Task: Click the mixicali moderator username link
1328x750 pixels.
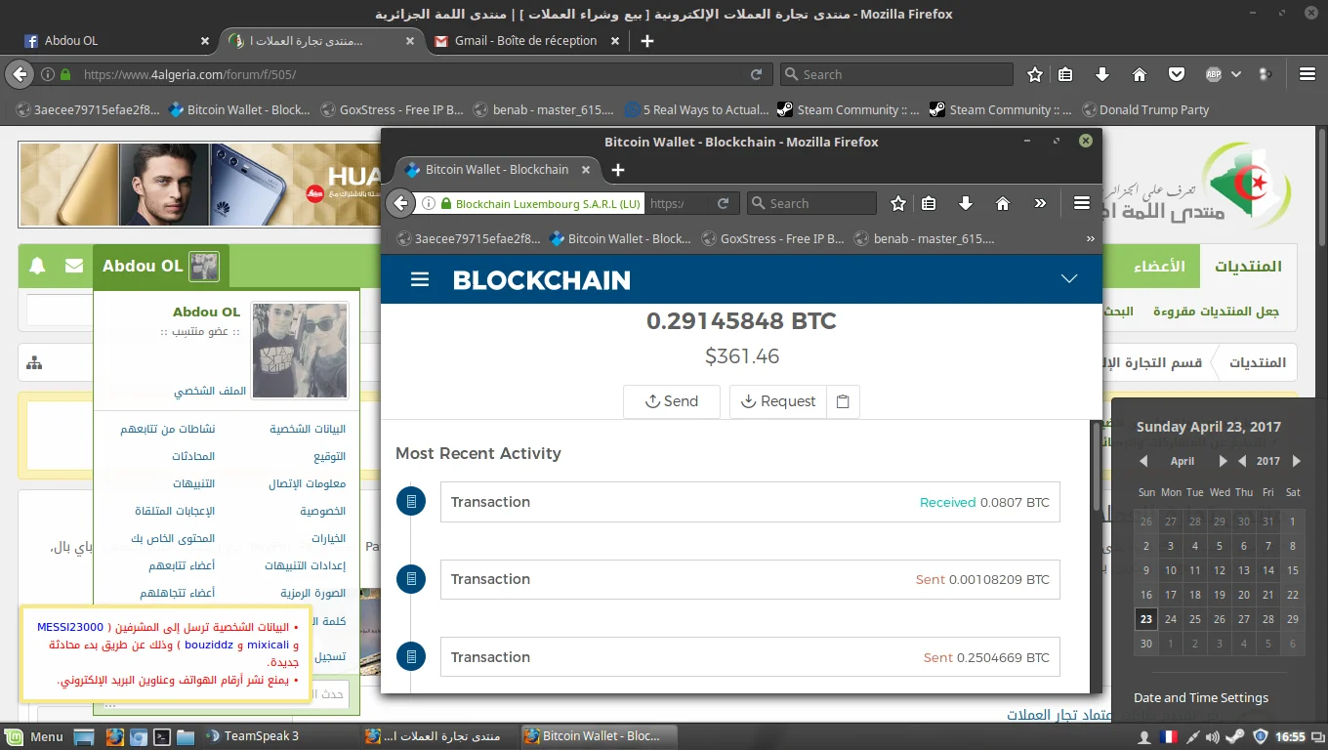Action: click(268, 645)
